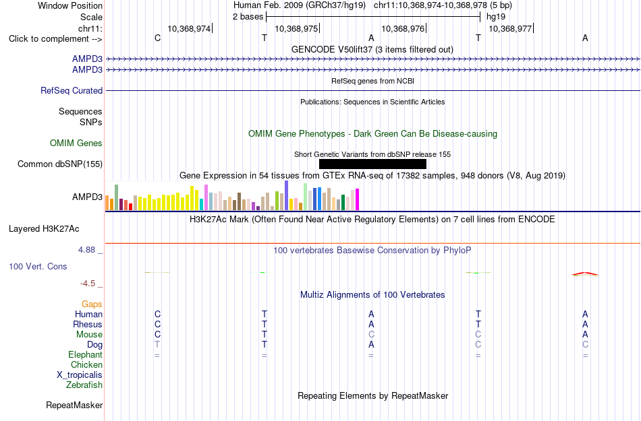
Task: Click 'Repeating Elements by RepeatMasker' title
Action: pos(372,395)
